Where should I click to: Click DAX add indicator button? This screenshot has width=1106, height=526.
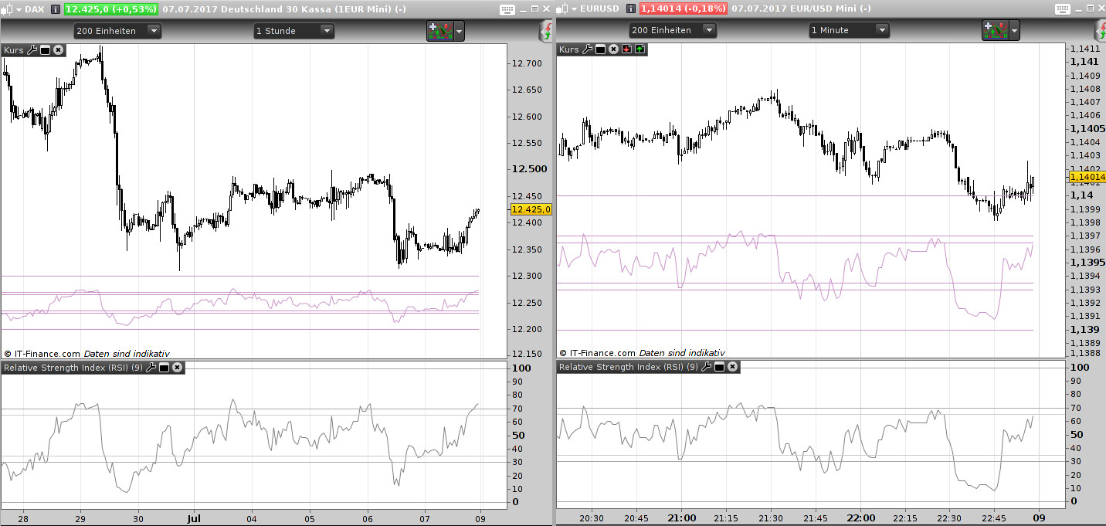click(x=440, y=31)
